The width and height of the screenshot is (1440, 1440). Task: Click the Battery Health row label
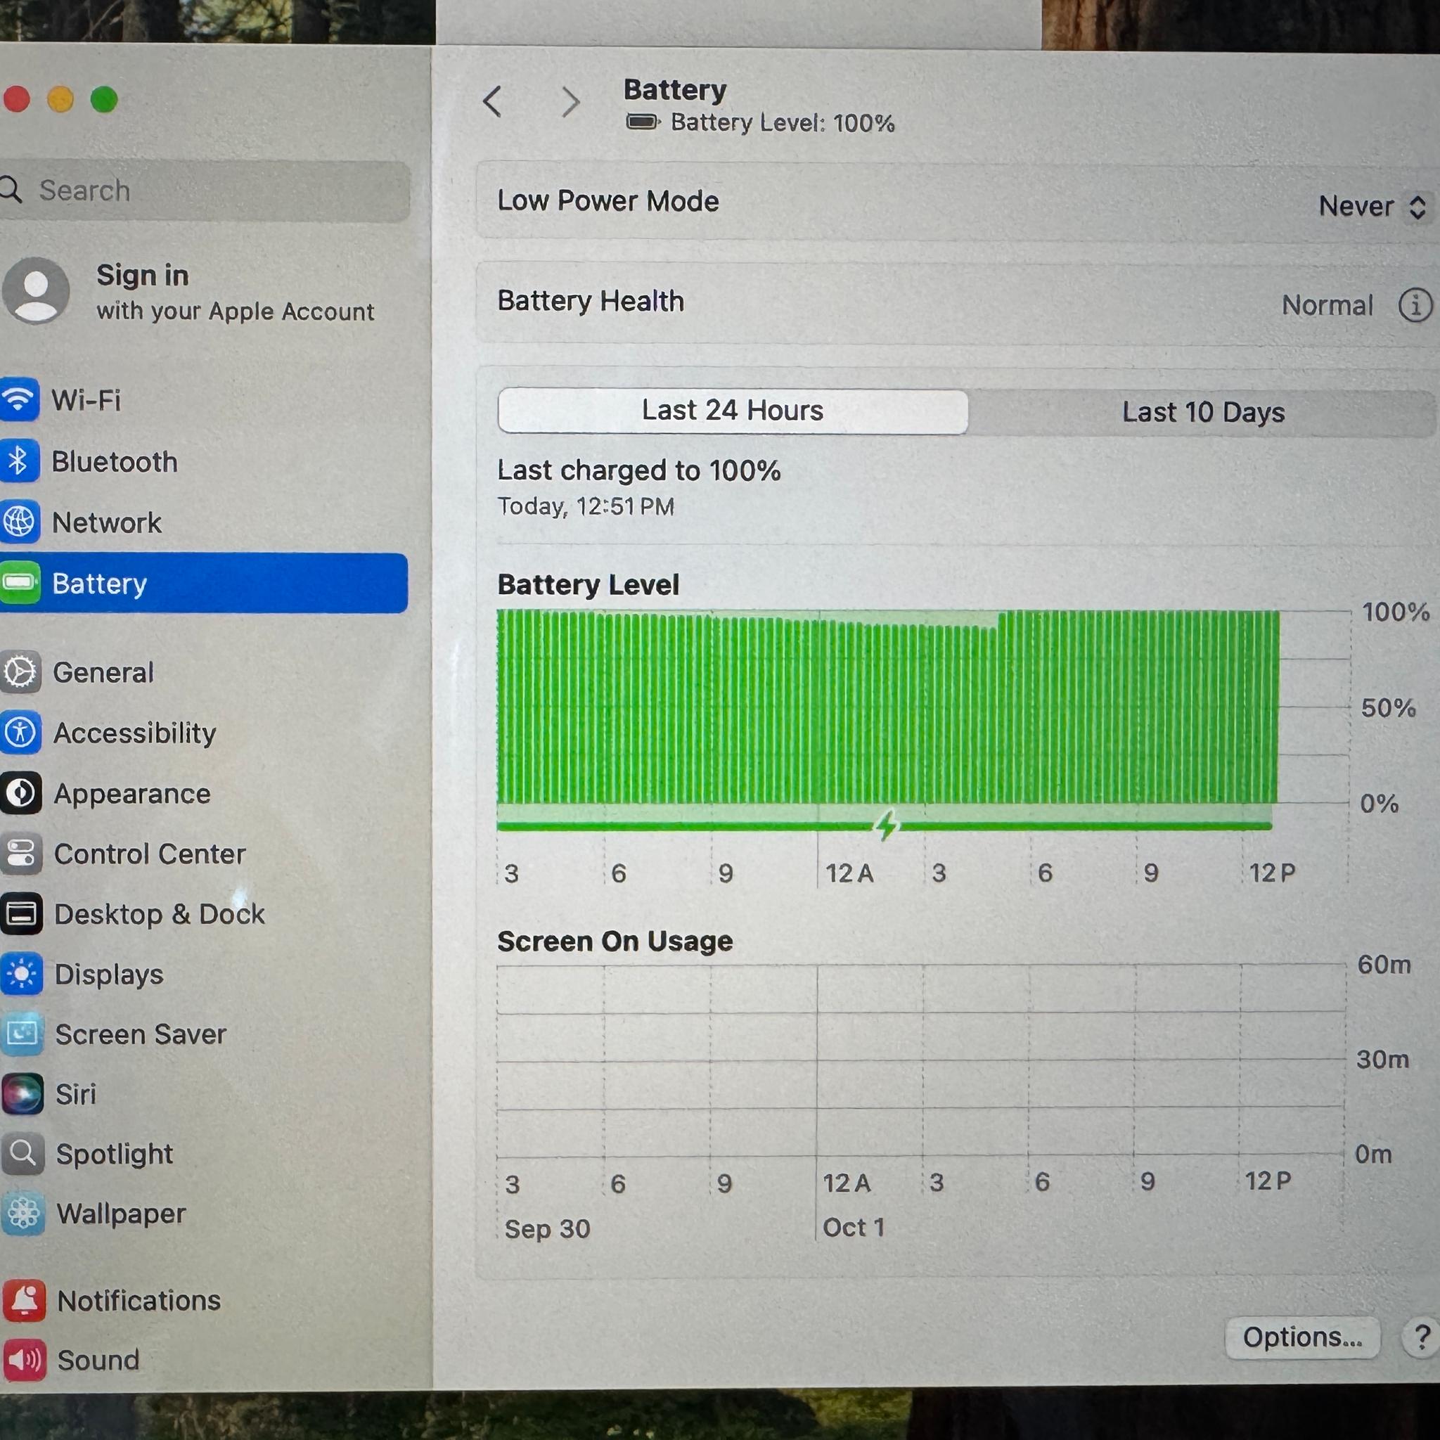point(591,301)
